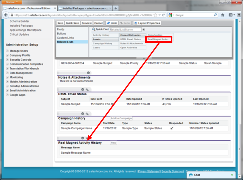Image resolution: width=243 pixels, height=180 pixels.
Task: Open a new browser tab
Action: [116, 8]
